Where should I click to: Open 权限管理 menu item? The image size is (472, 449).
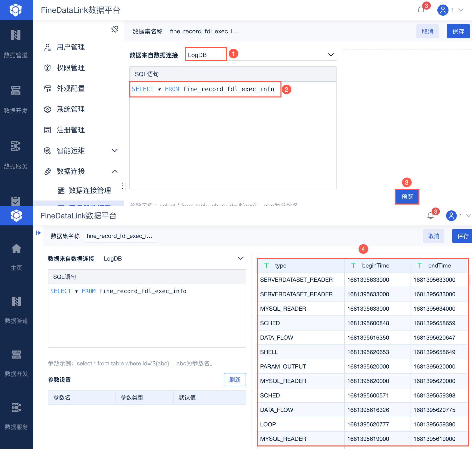pyautogui.click(x=71, y=68)
